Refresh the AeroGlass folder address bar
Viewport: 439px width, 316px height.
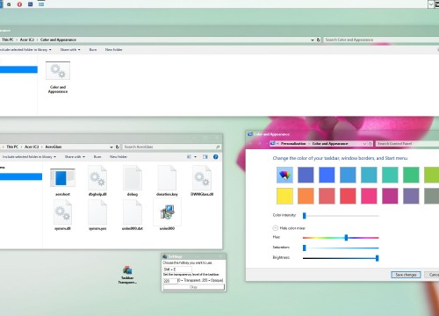click(x=117, y=147)
